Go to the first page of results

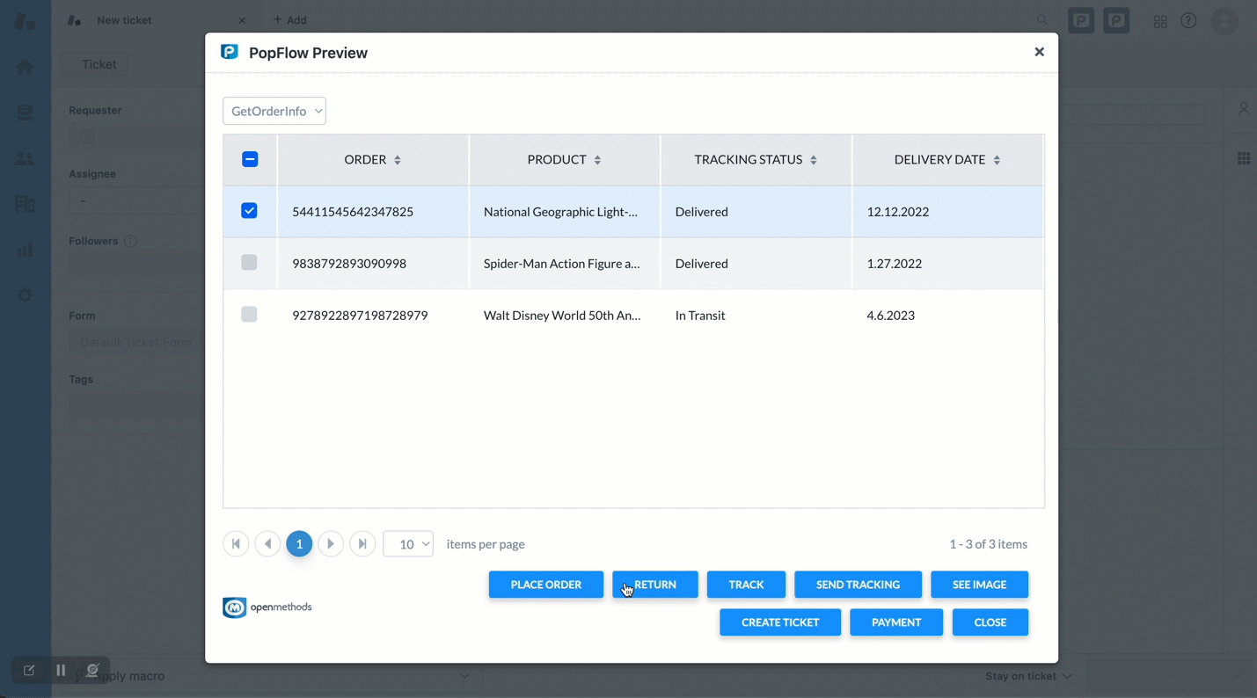click(x=236, y=544)
